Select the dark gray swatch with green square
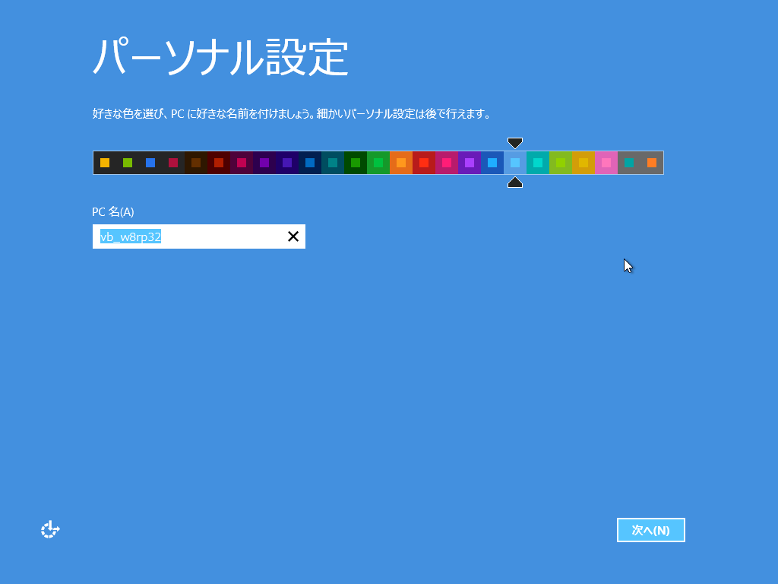 (x=128, y=163)
